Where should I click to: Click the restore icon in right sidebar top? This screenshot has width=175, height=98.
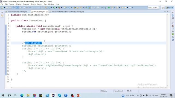[x=173, y=13]
